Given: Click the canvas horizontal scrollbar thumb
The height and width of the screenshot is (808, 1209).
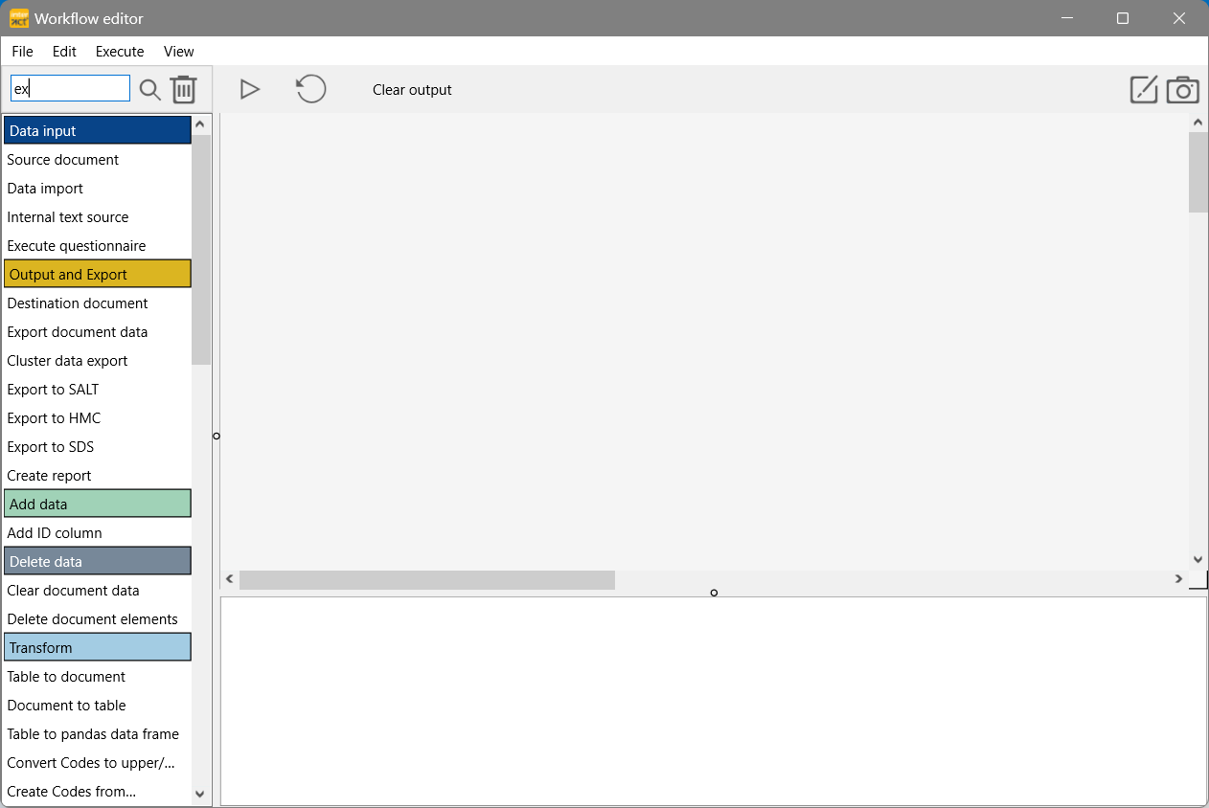Looking at the screenshot, I should (x=427, y=579).
